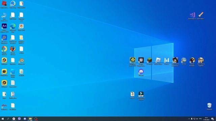Open the notification center
Viewport: 216px width, 121px height.
pyautogui.click(x=213, y=119)
